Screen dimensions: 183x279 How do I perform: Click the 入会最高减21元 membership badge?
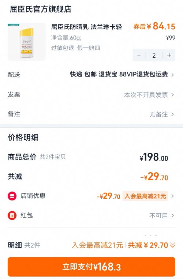pos(145,196)
